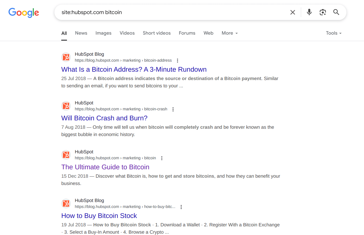Click HubSpot favicon beside Bitcoin Address result

click(x=66, y=57)
